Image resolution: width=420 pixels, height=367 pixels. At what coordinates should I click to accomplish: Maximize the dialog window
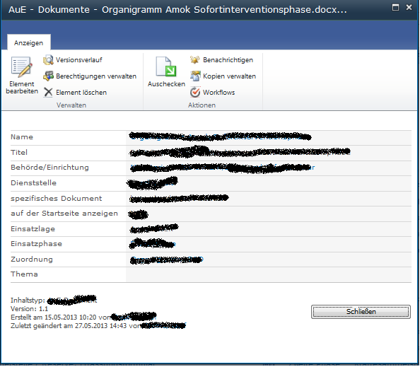point(395,8)
